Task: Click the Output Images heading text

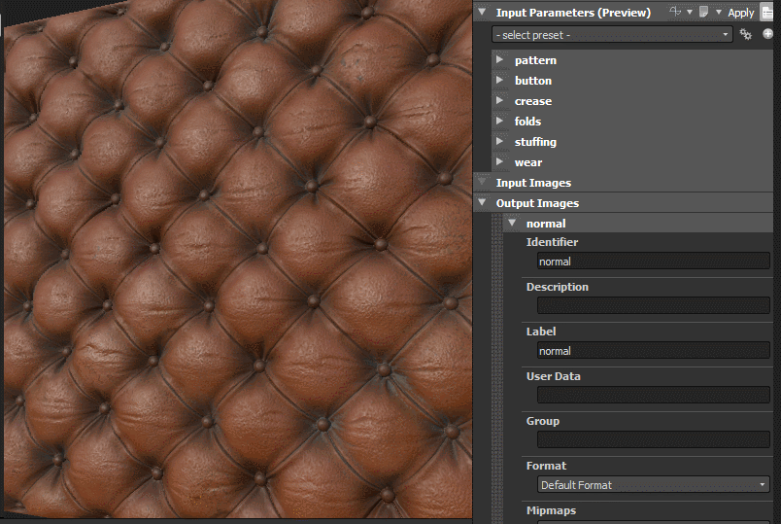Action: pos(537,203)
